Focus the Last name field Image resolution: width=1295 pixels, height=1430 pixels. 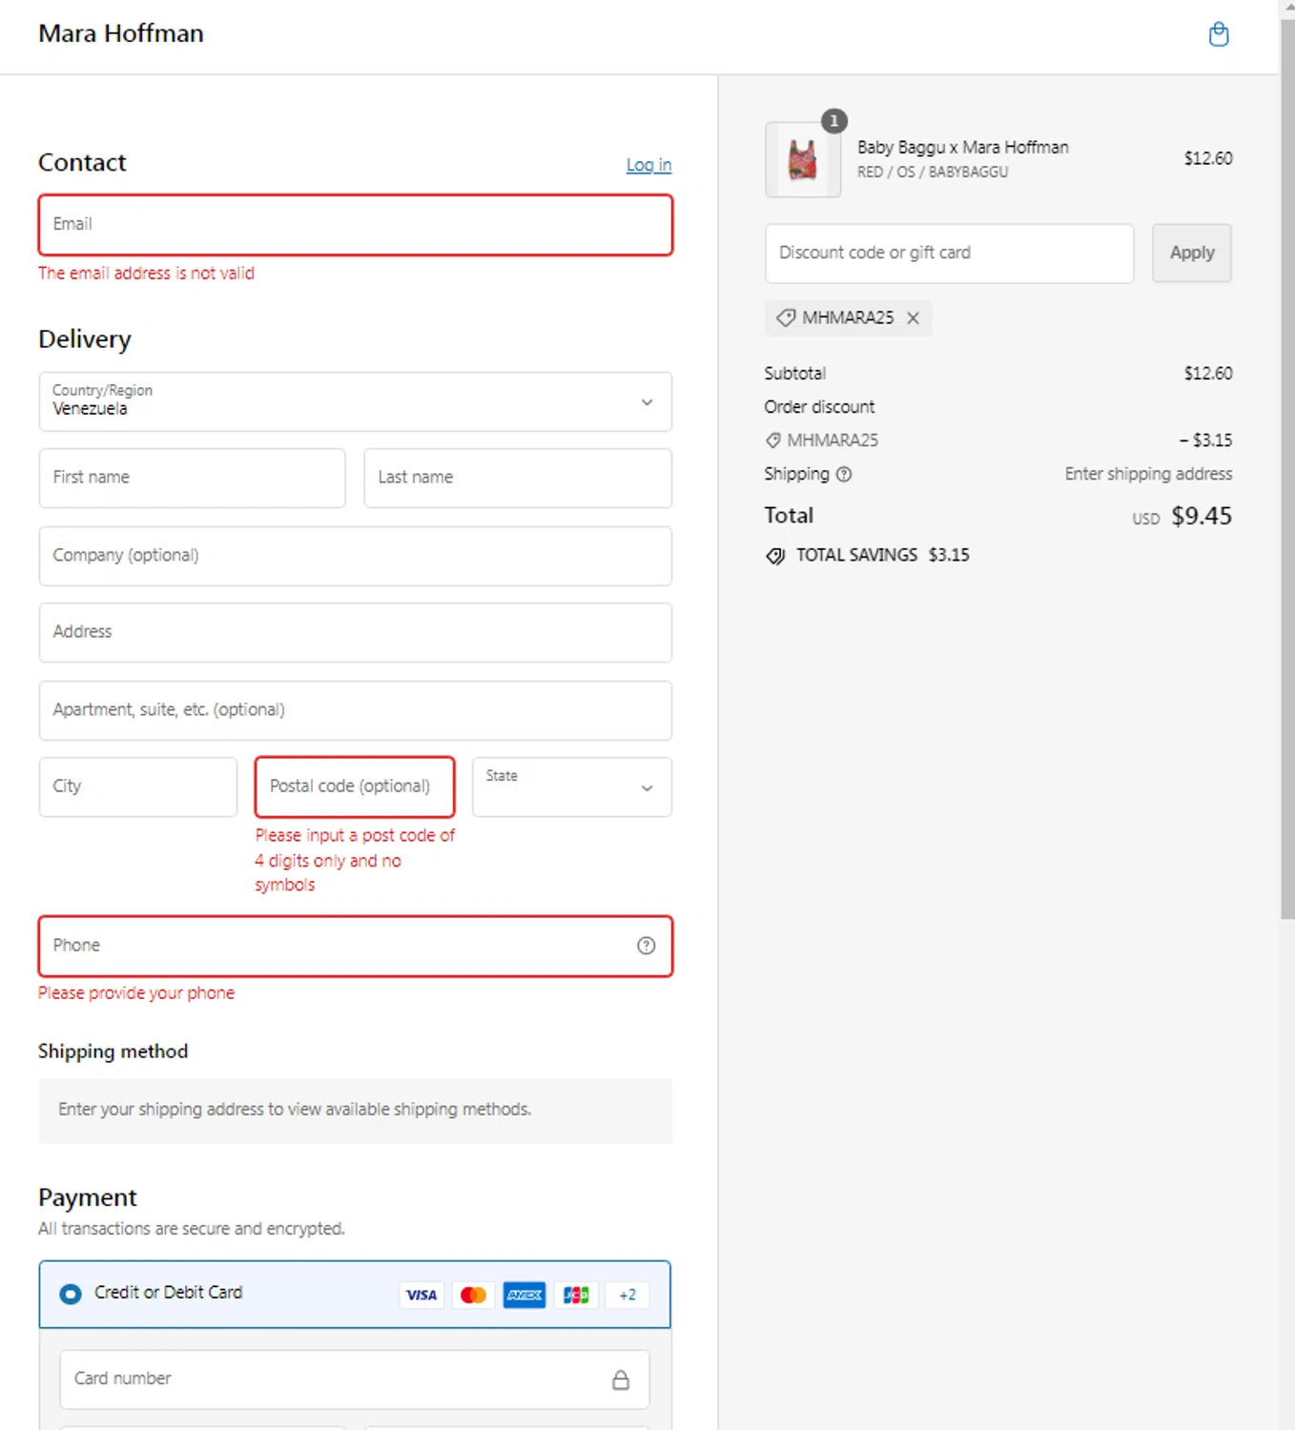coord(518,478)
